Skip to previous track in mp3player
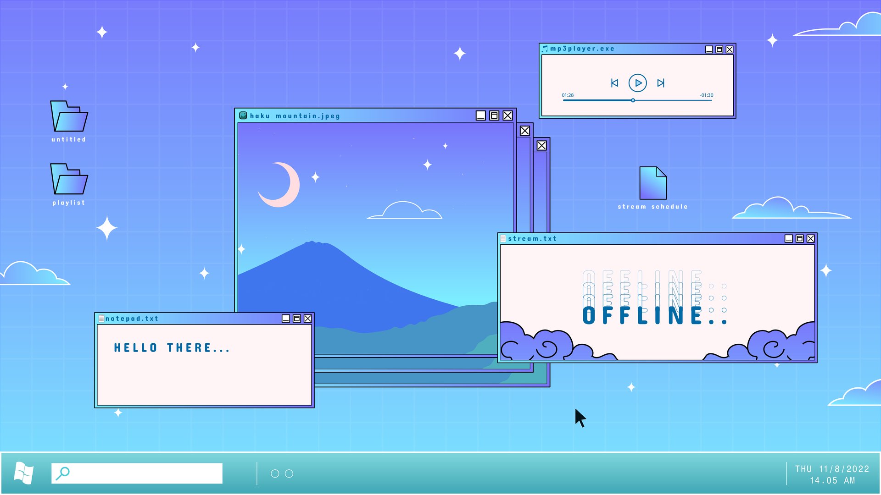Viewport: 881px width, 495px height. [614, 83]
